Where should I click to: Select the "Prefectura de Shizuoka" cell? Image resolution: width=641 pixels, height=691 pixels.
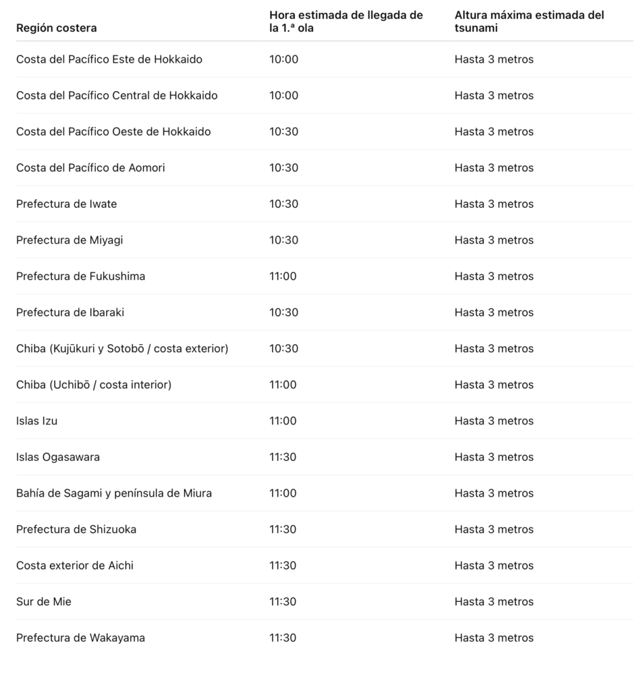pyautogui.click(x=76, y=529)
